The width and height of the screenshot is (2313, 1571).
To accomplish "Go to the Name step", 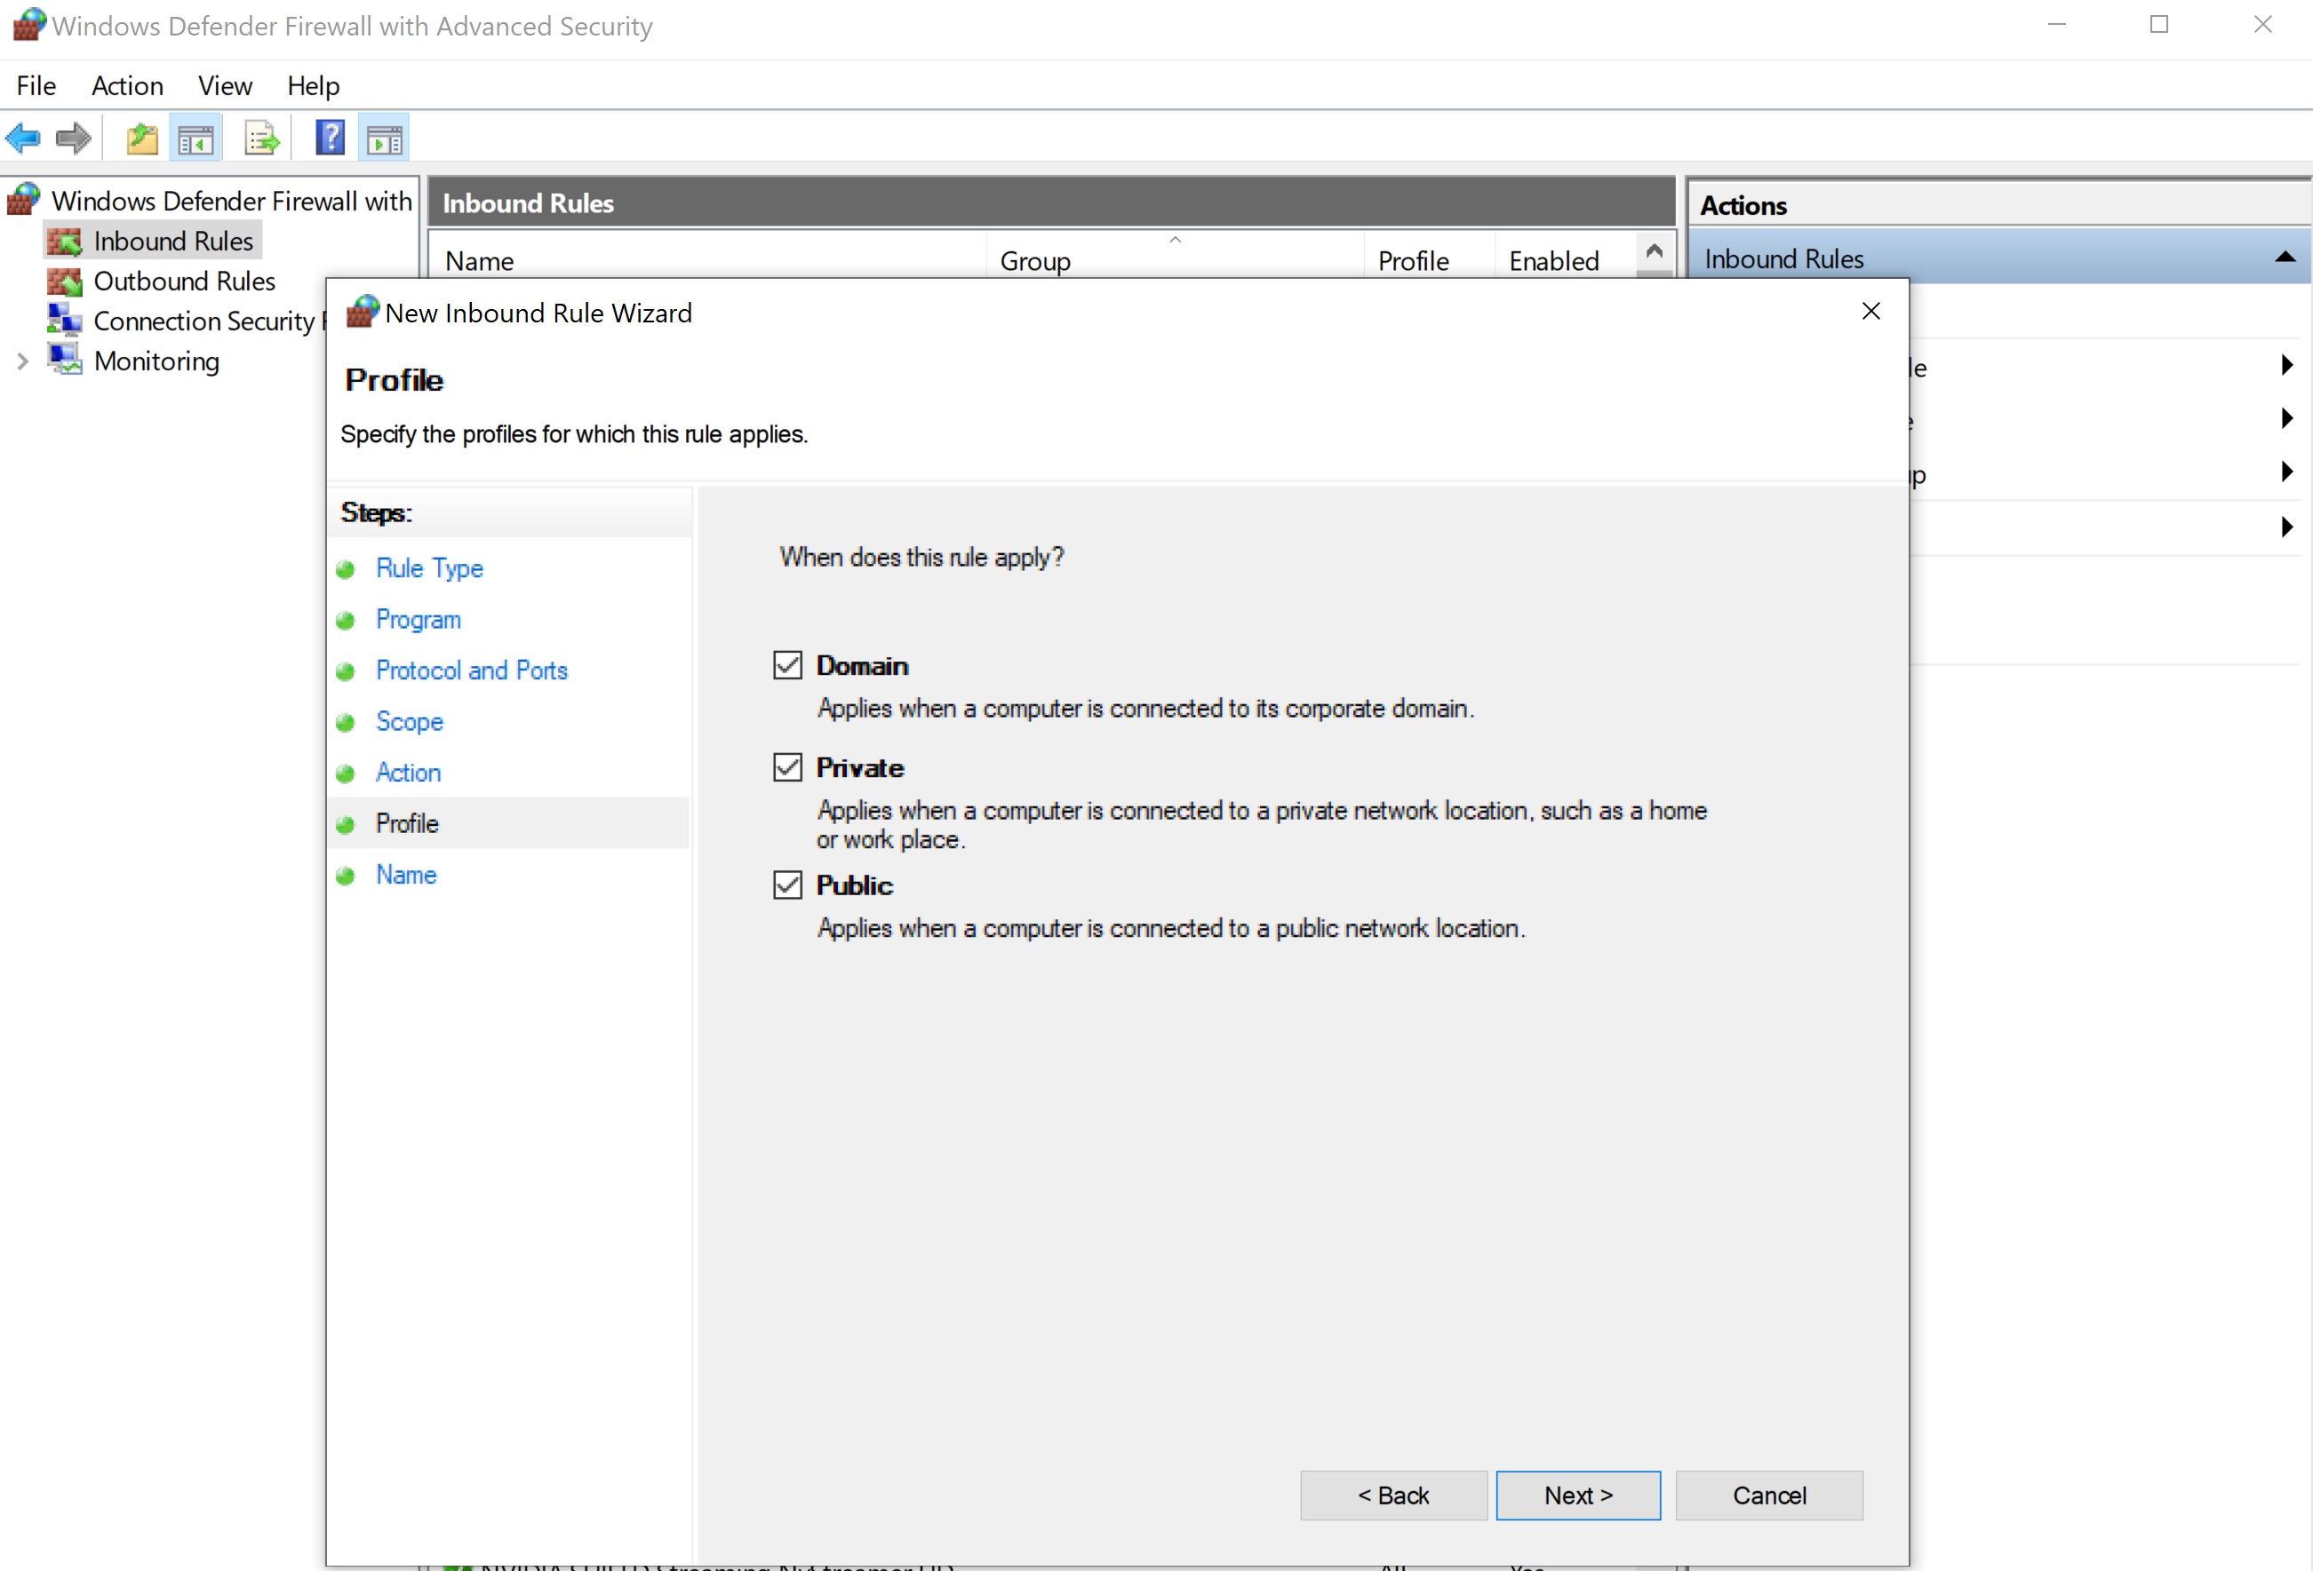I will [x=406, y=875].
